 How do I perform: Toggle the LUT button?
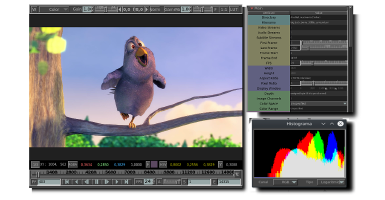234,9
